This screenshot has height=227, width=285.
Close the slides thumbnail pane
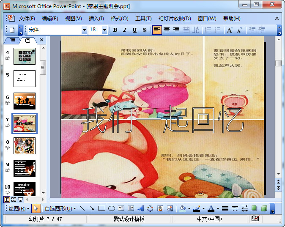pyautogui.click(x=41, y=40)
